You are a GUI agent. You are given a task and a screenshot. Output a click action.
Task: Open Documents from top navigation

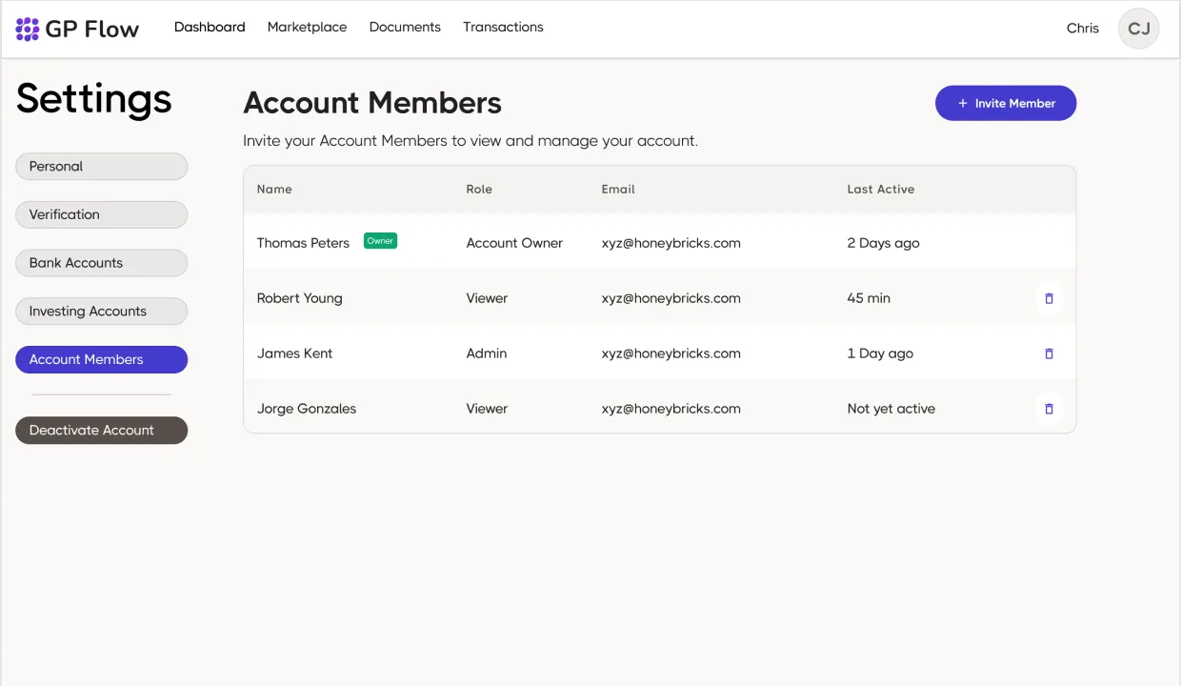point(405,27)
